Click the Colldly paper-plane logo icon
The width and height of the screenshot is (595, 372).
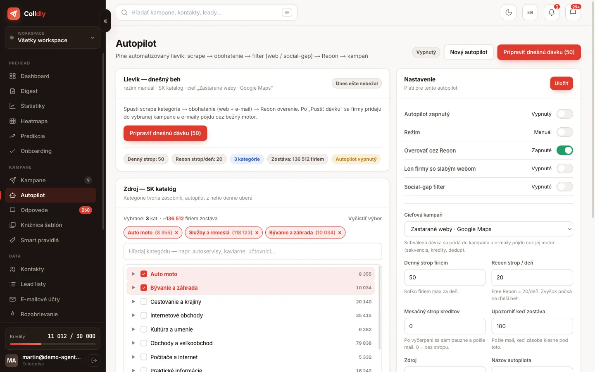click(14, 14)
